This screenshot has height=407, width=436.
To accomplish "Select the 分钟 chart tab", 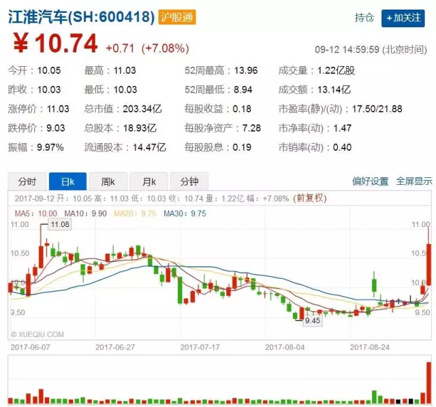I will click(189, 181).
